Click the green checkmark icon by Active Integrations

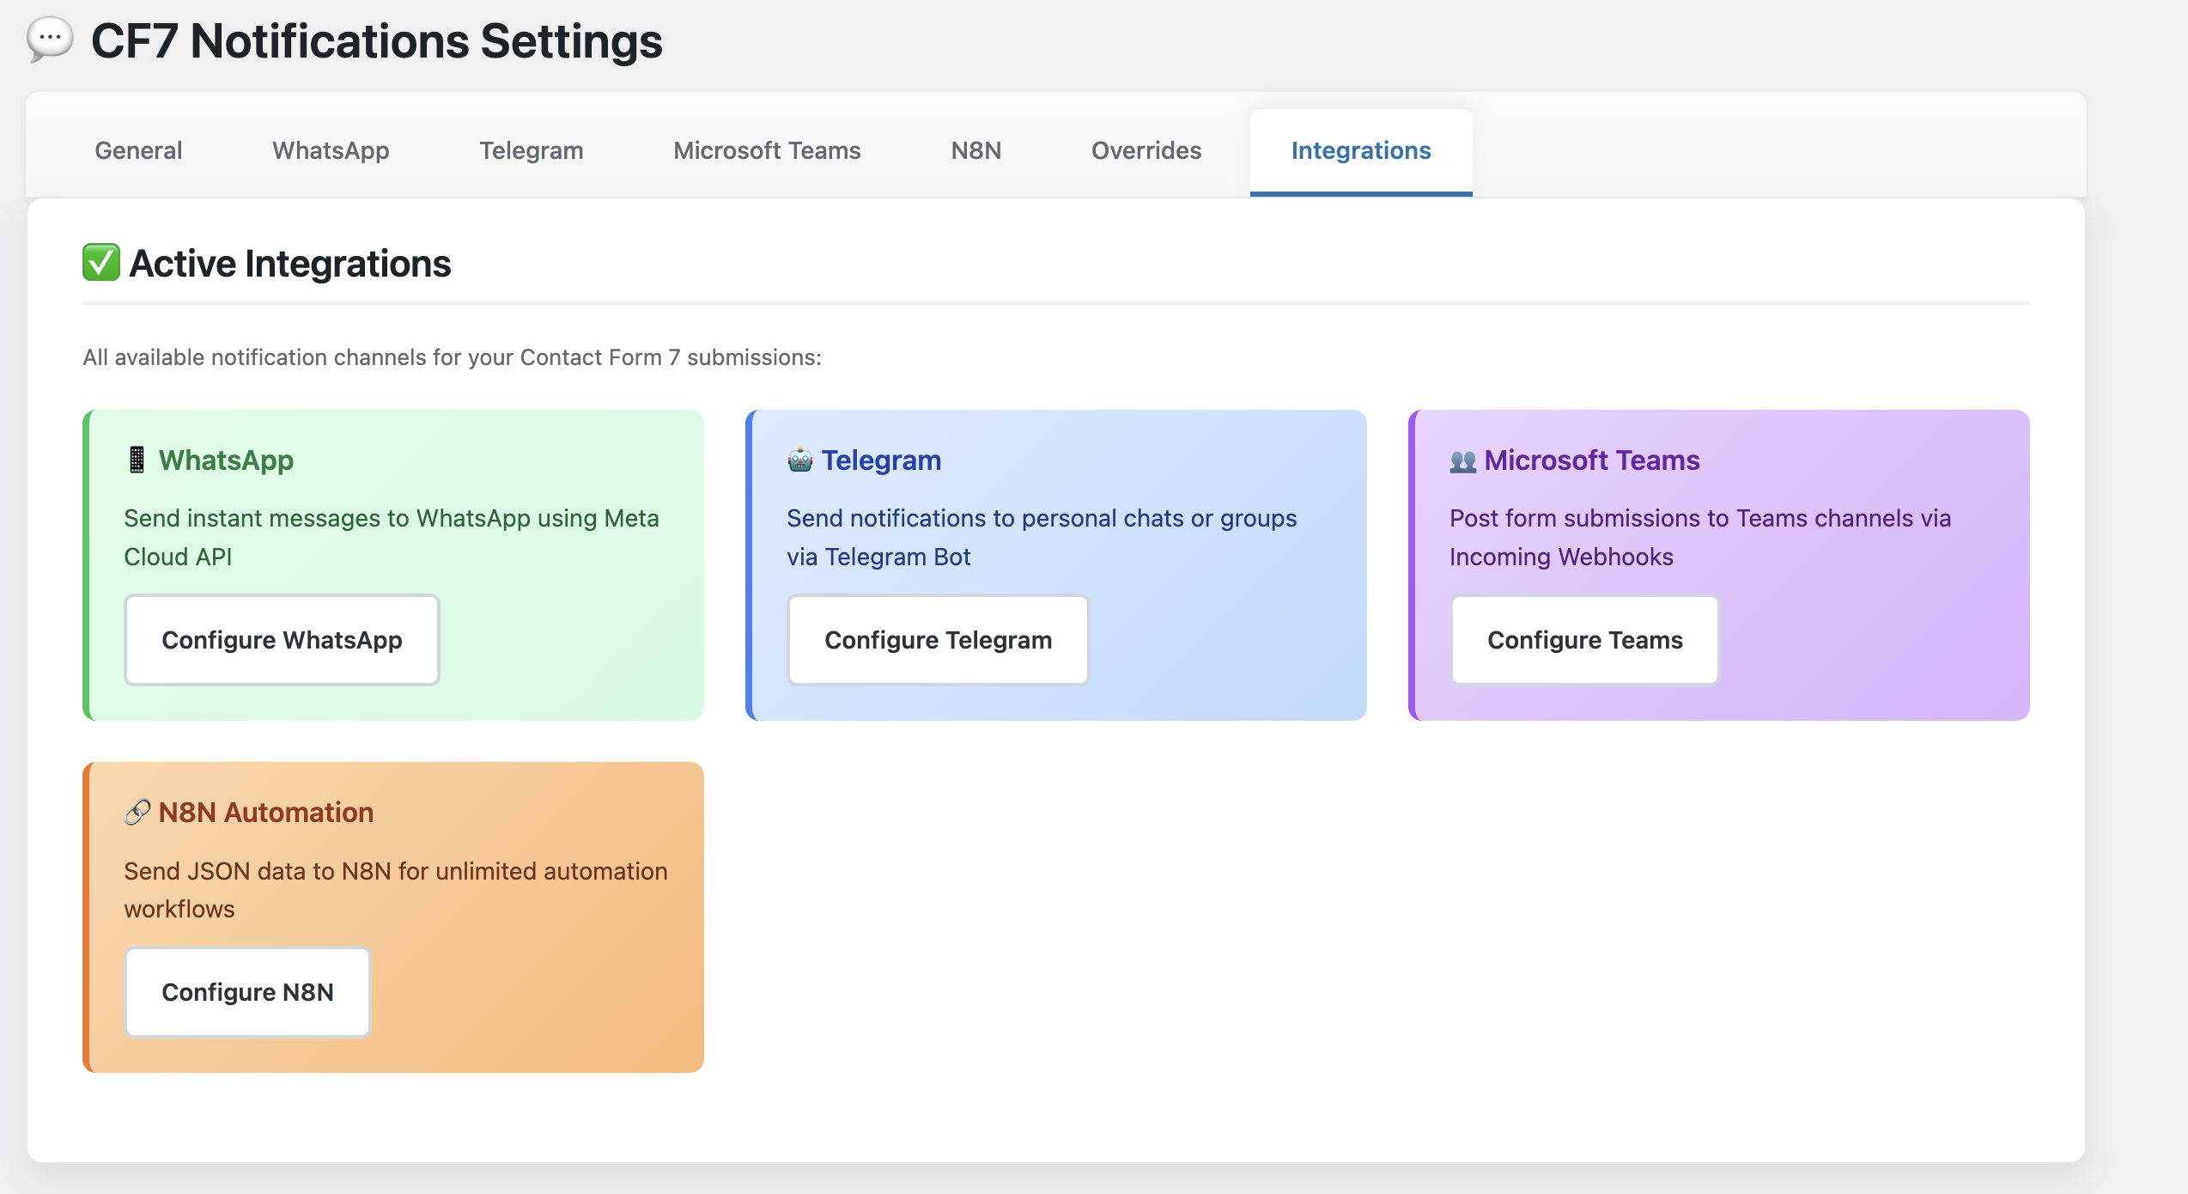pyautogui.click(x=101, y=263)
